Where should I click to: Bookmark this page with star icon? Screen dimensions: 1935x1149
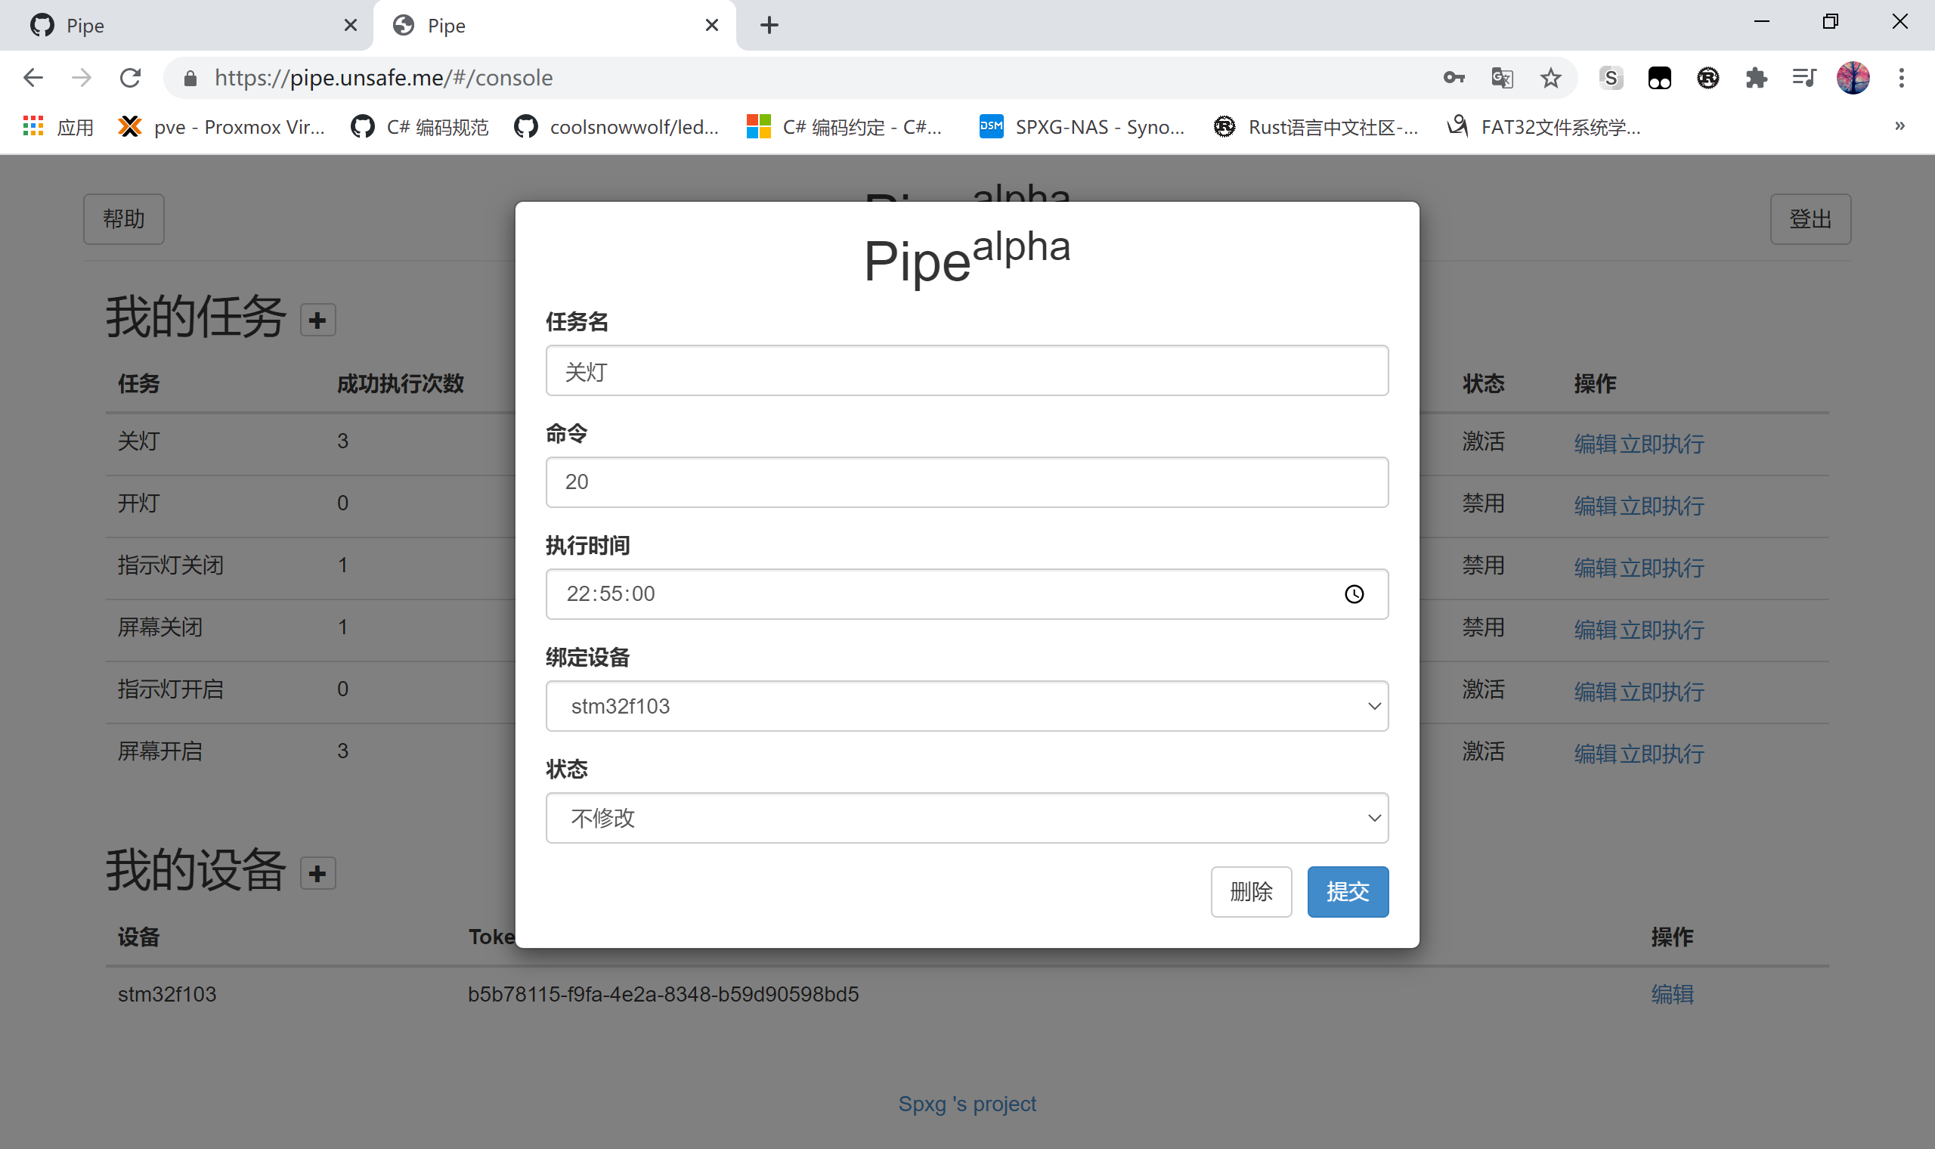point(1550,78)
